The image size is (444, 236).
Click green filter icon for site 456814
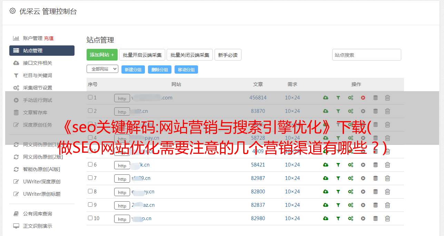(x=338, y=98)
